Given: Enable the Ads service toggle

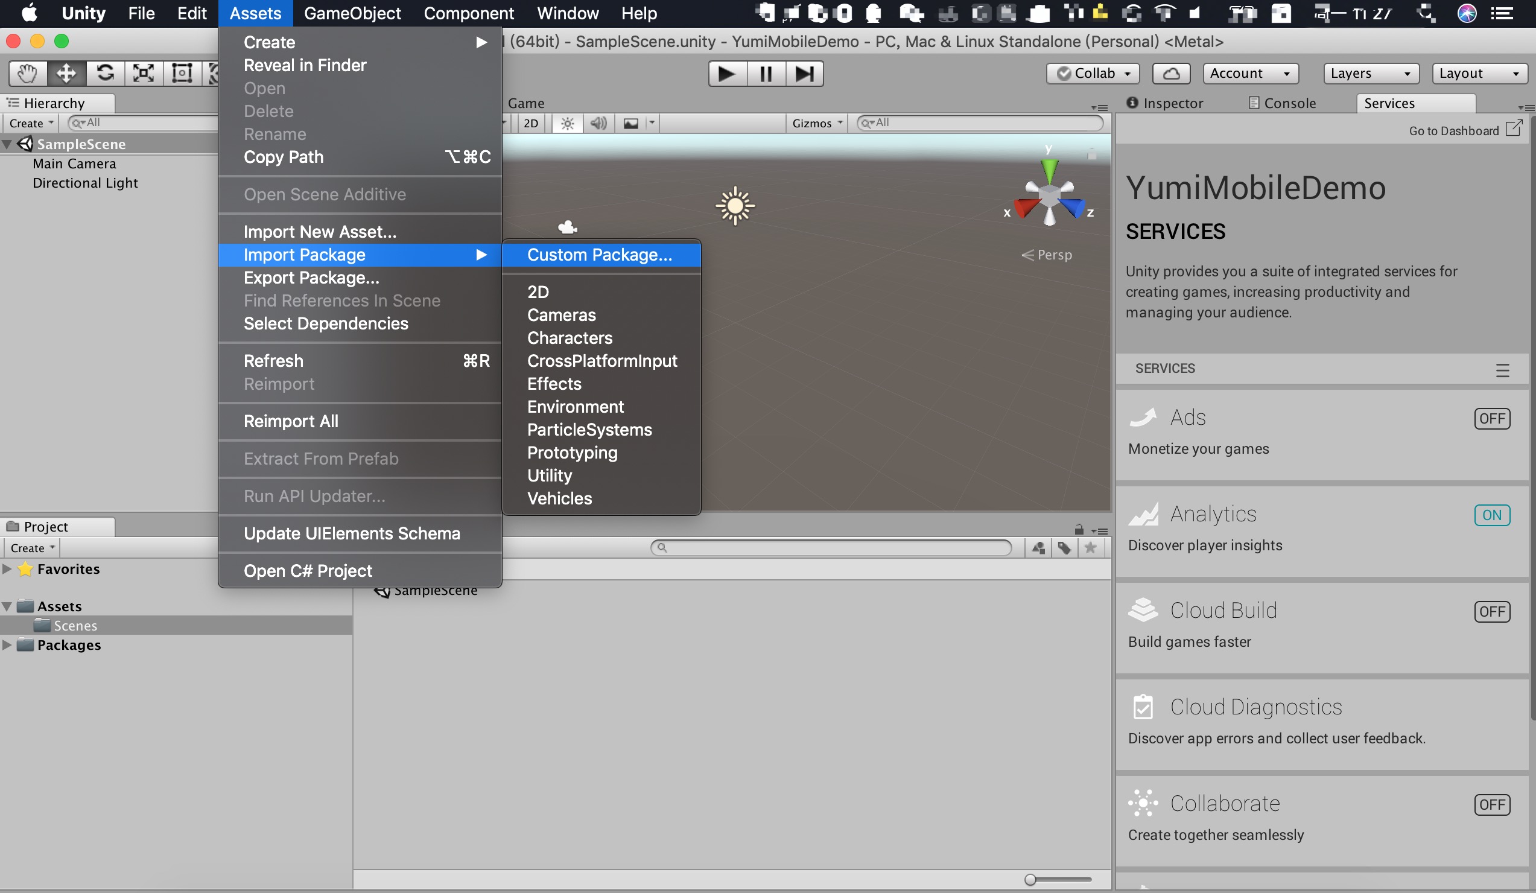Looking at the screenshot, I should [x=1491, y=419].
